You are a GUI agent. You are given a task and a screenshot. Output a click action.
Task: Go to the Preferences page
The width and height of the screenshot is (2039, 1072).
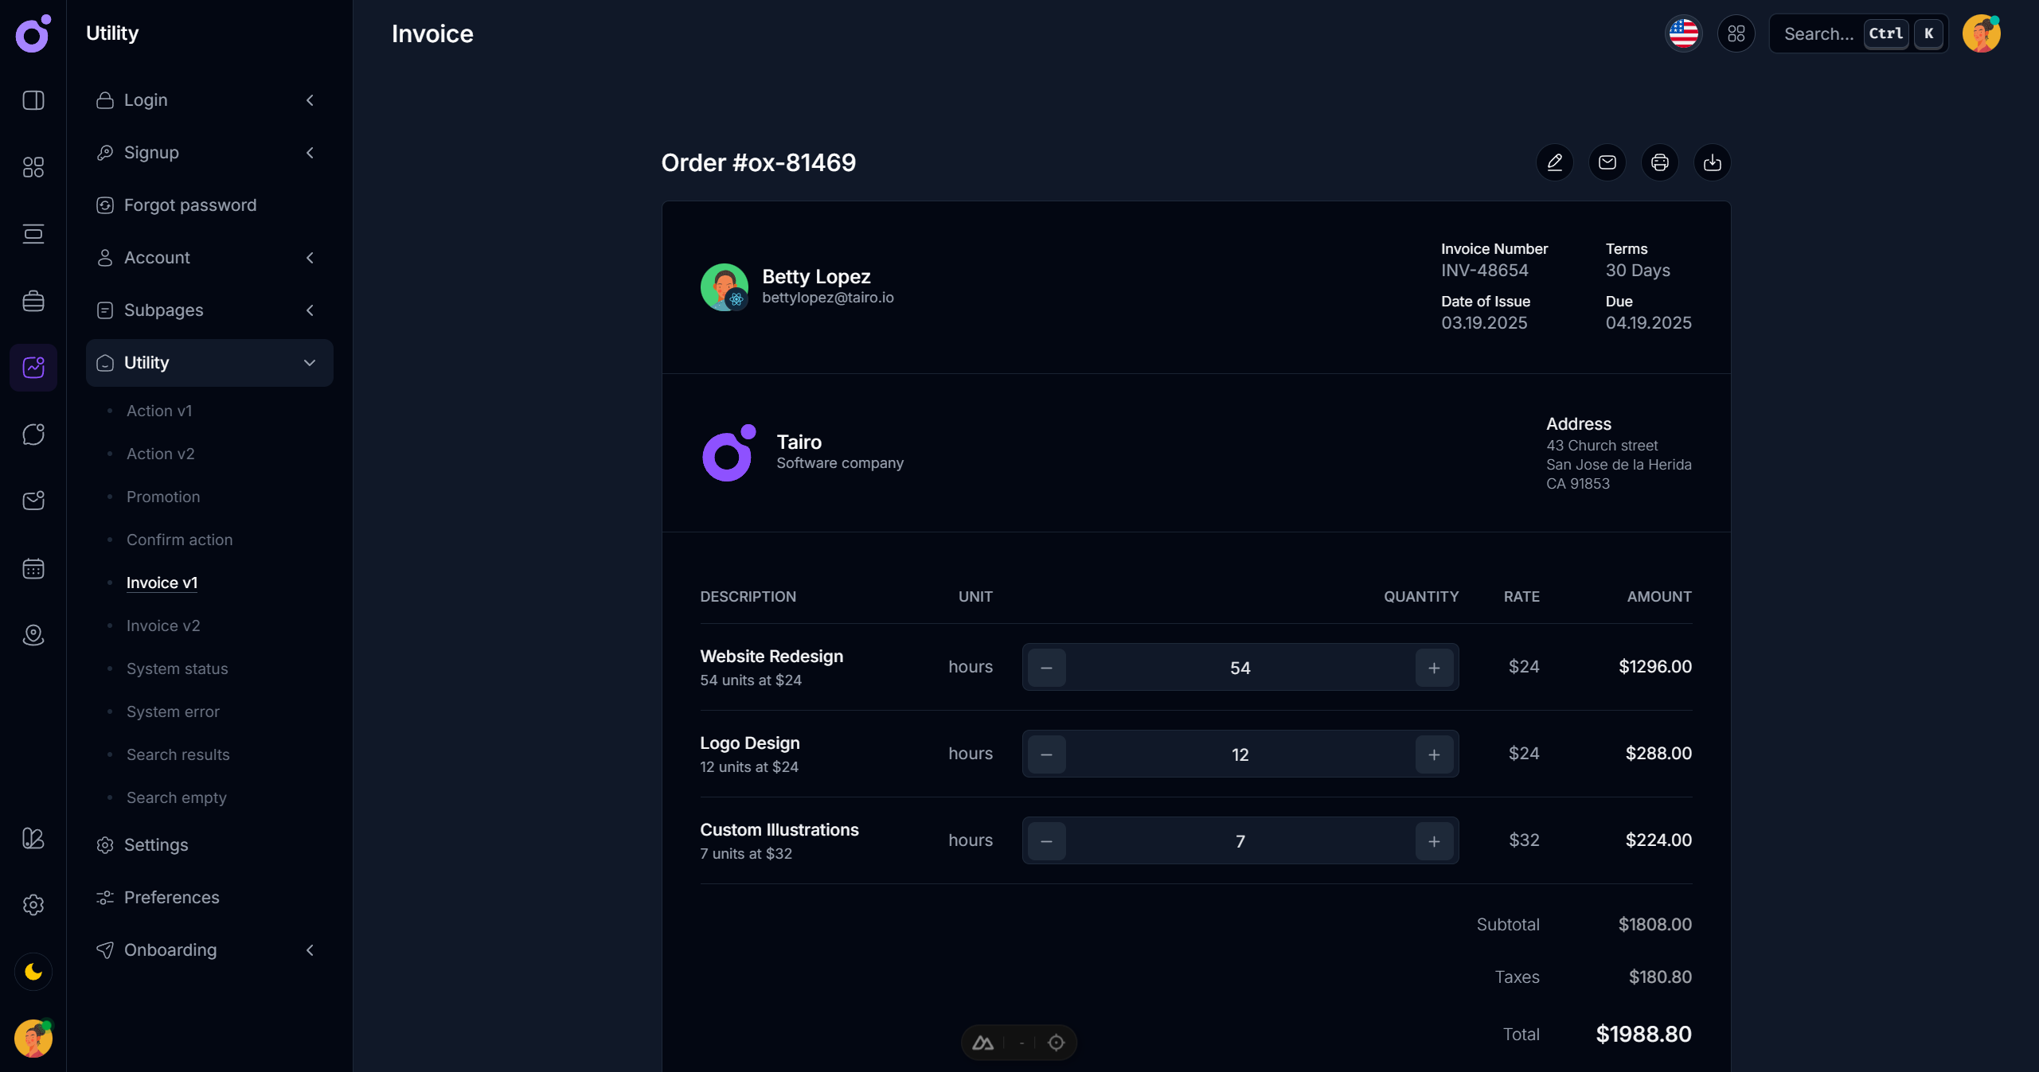pyautogui.click(x=171, y=897)
